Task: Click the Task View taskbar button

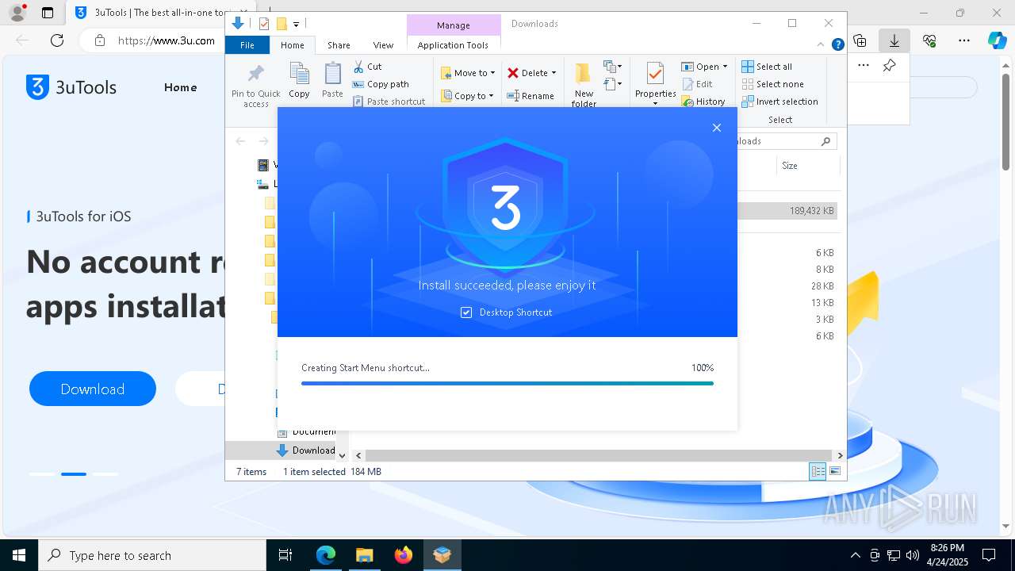Action: click(x=285, y=555)
